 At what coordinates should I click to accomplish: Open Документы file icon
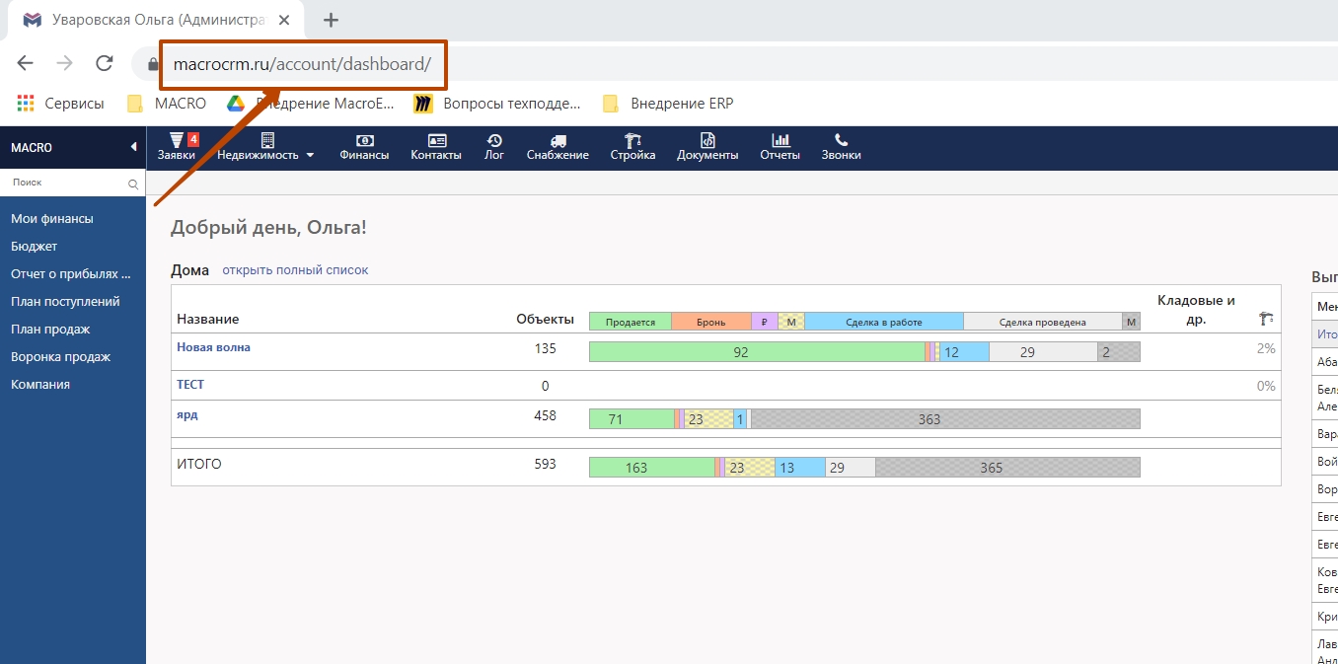click(x=706, y=140)
